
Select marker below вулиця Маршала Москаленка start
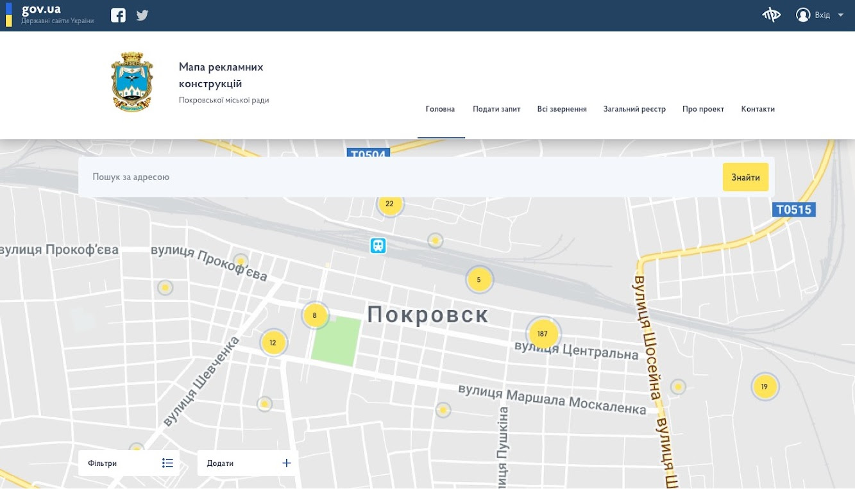[x=443, y=410]
